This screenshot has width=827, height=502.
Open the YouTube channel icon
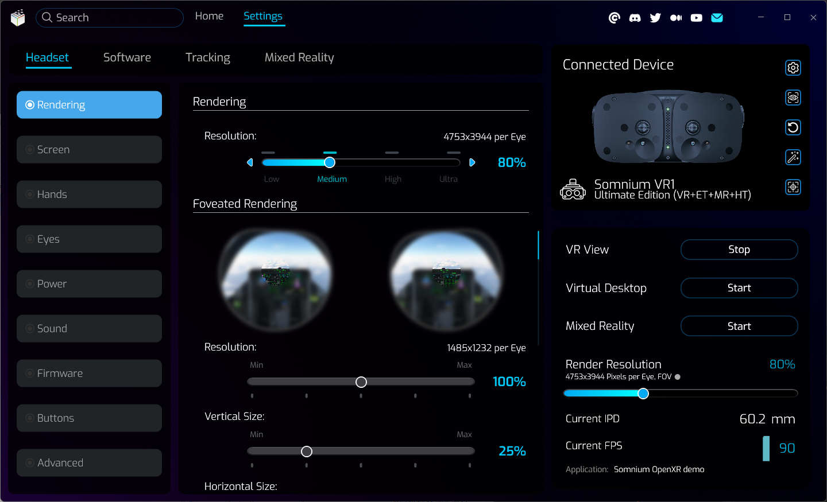696,18
